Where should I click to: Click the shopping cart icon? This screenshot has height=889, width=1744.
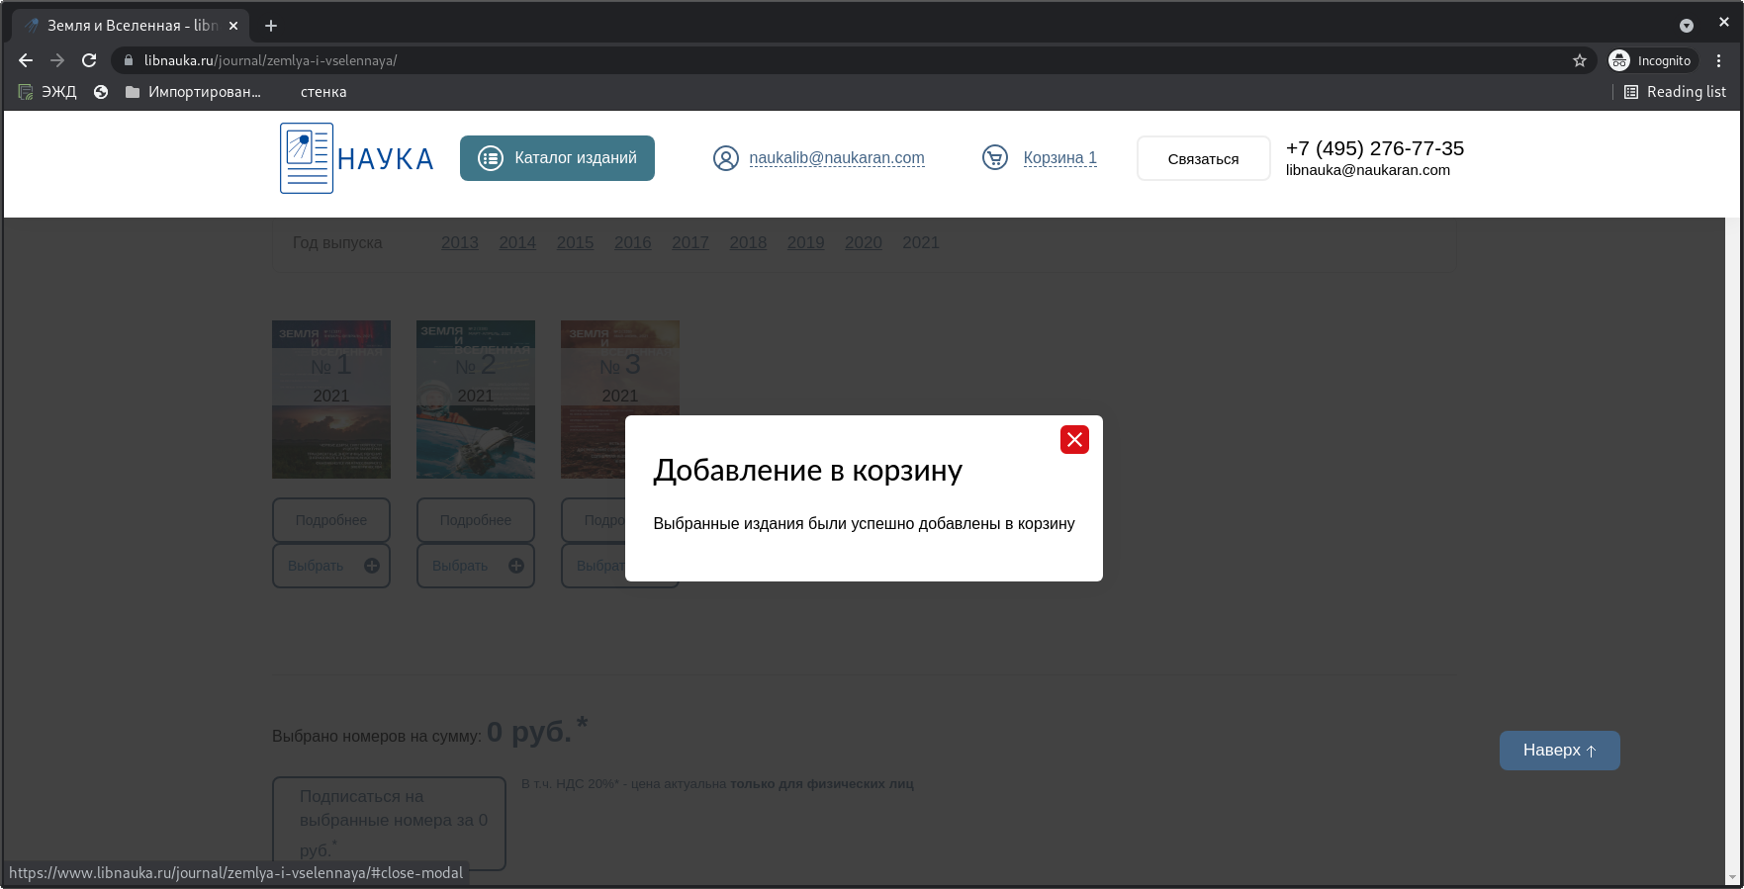(995, 157)
